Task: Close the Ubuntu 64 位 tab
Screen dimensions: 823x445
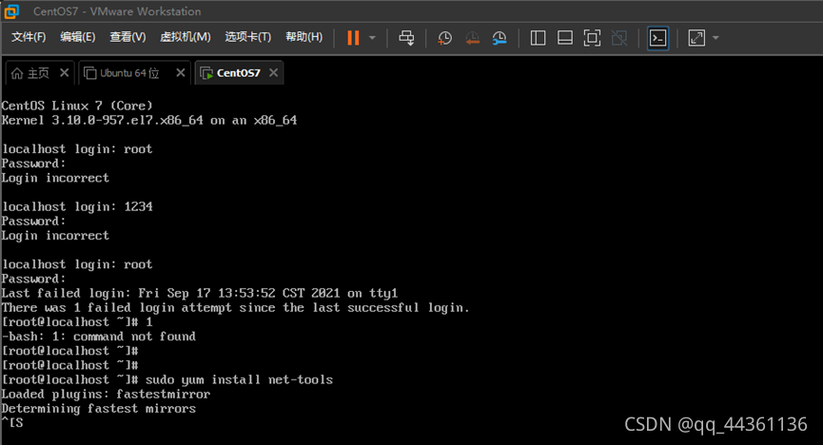Action: coord(181,72)
